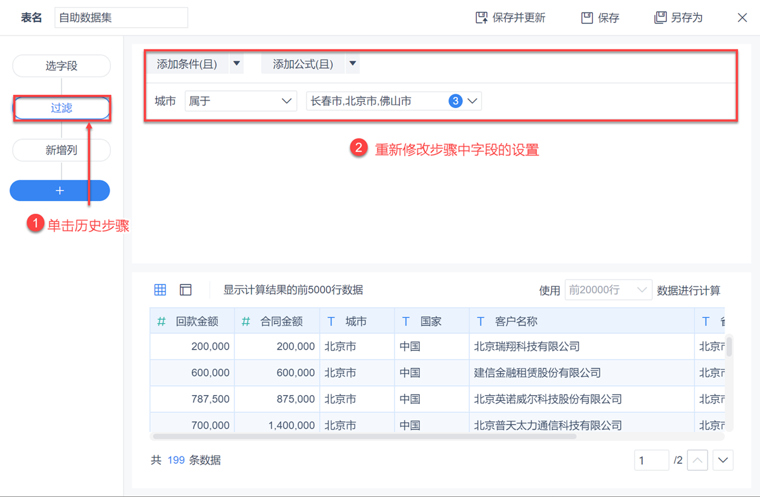Click the 199 total record count

point(176,460)
